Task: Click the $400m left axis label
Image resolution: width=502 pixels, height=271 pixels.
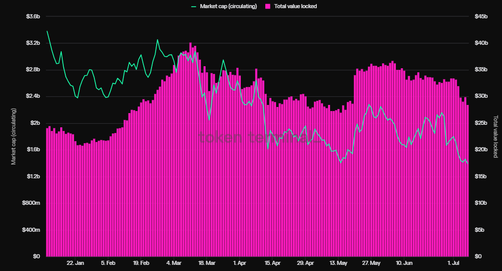Action: [31, 230]
